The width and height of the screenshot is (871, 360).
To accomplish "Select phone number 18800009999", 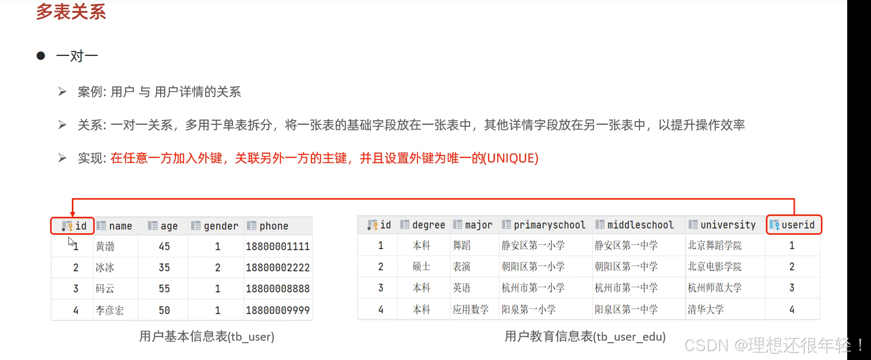I will 278,310.
